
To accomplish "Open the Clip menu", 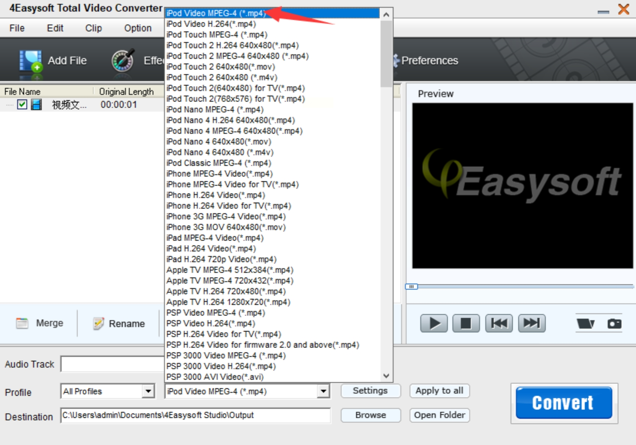I will pos(93,28).
